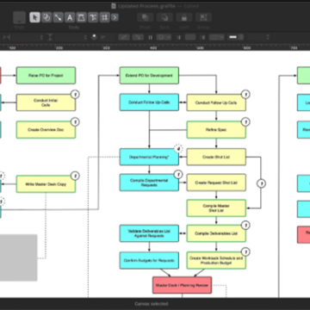
Task: Open the dropdown after the flip buttons
Action: point(164,37)
